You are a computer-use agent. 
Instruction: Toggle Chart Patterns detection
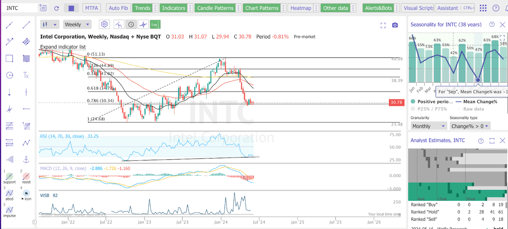[262, 8]
